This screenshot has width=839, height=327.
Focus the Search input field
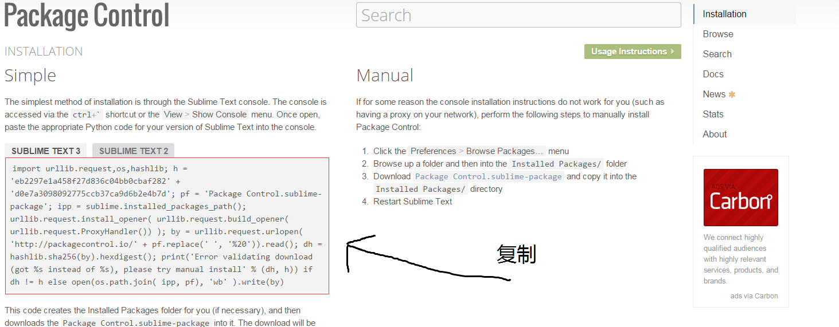[x=518, y=15]
